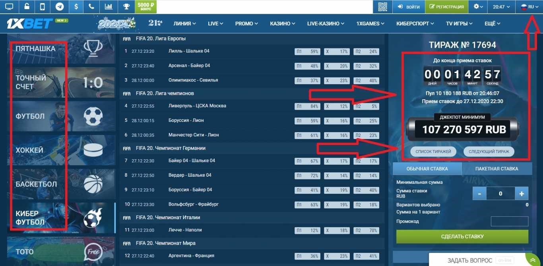
Task: Expand the TV Игры menu
Action: (460, 23)
